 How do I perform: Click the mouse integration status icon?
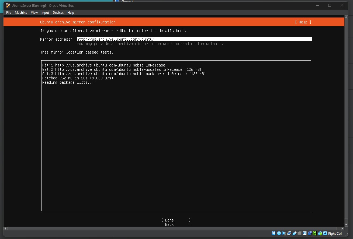320,233
